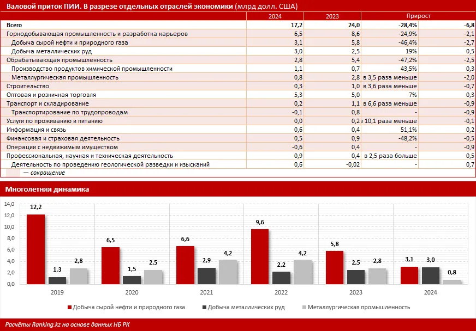Click the 2024 column header in the table
Screen dimensions: 476x331
coord(275,17)
